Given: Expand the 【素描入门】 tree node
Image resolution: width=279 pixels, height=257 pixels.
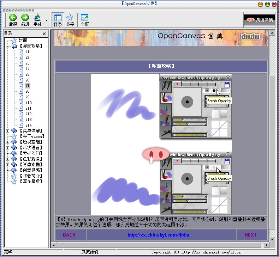Looking at the screenshot, I should [7, 153].
